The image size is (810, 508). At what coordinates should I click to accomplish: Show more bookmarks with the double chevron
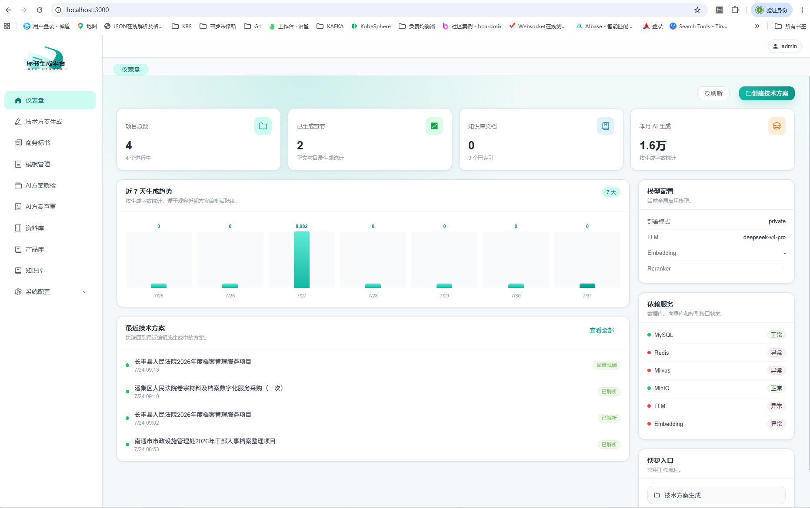757,26
